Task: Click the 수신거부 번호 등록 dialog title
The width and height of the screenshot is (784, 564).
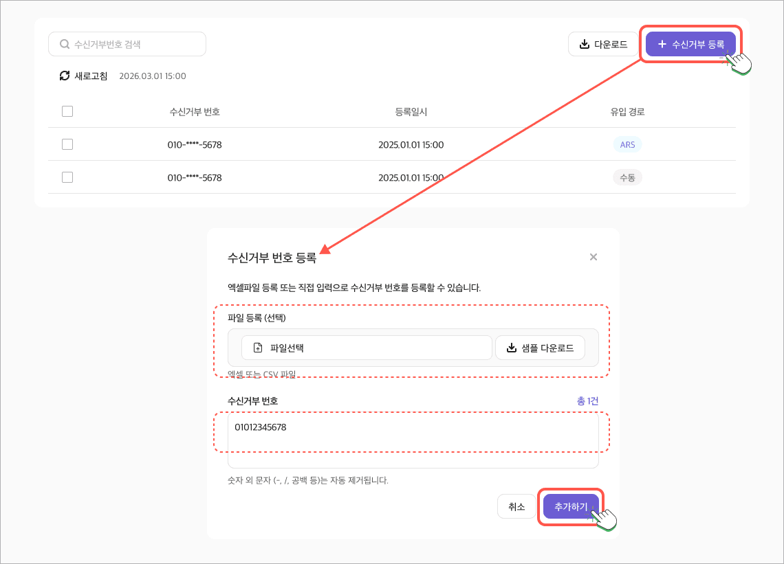Action: click(272, 258)
